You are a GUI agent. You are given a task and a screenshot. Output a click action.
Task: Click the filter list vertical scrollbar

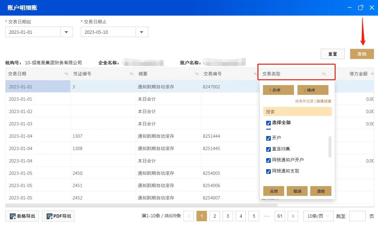pos(330,146)
